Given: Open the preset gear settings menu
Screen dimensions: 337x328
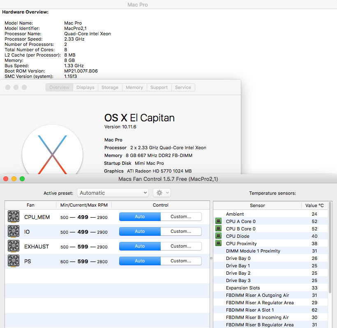Looking at the screenshot, I should (162, 193).
